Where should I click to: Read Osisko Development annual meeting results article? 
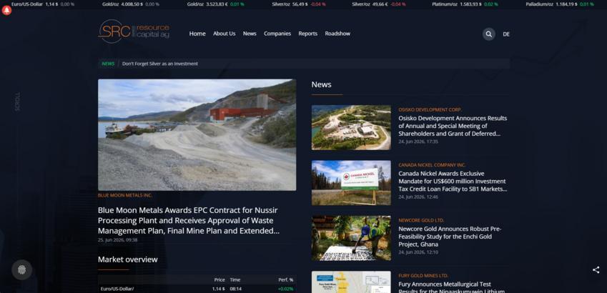[x=453, y=126]
